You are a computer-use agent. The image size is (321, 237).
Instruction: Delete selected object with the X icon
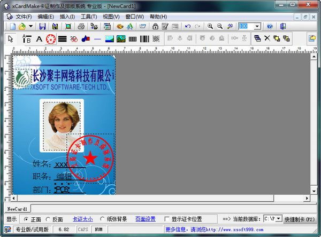coord(267,38)
